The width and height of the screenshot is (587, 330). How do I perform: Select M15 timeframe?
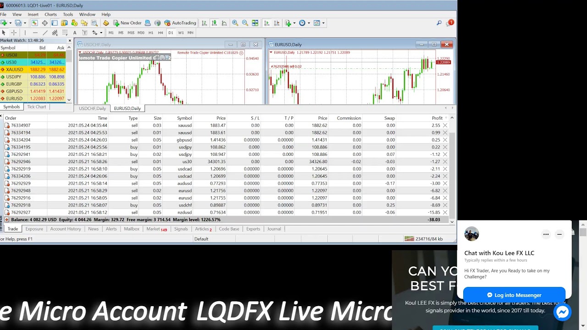tap(131, 33)
